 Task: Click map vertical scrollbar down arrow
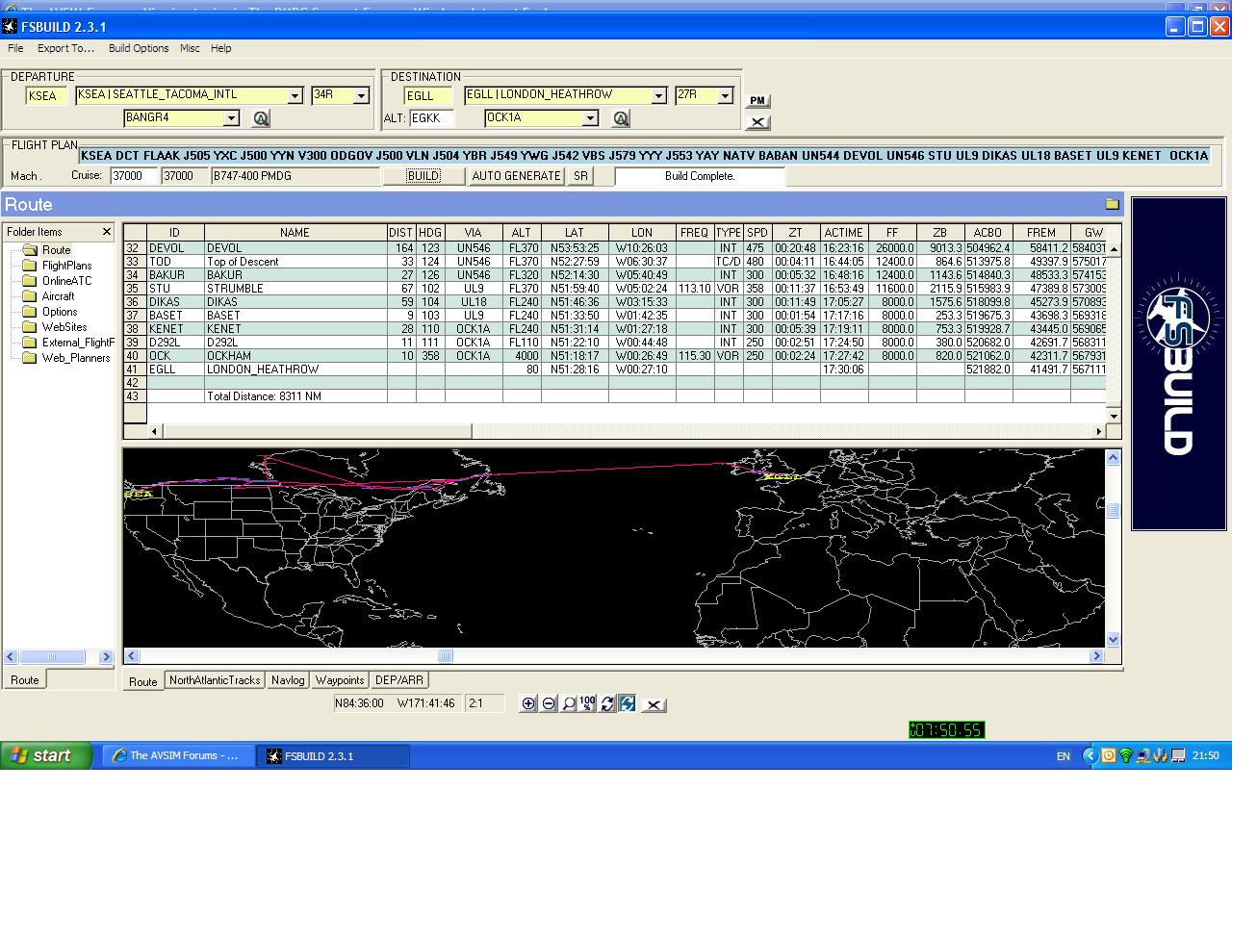pos(1114,639)
